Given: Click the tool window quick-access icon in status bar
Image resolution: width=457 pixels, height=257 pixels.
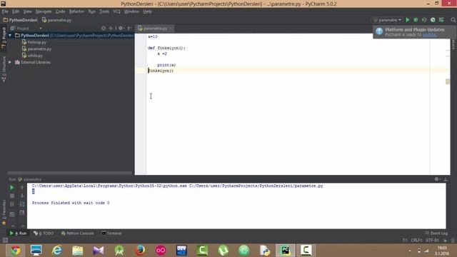Looking at the screenshot, I should (x=5, y=240).
